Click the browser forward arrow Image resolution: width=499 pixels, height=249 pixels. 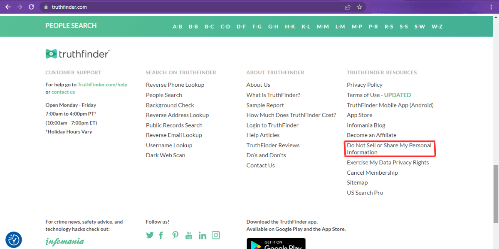point(20,7)
